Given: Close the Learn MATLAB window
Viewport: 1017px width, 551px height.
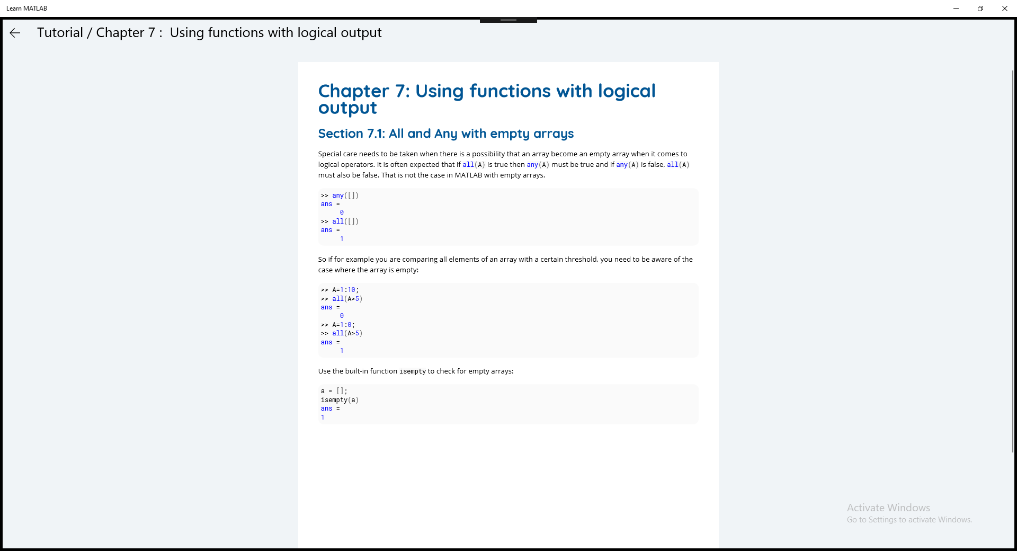Looking at the screenshot, I should point(1005,8).
